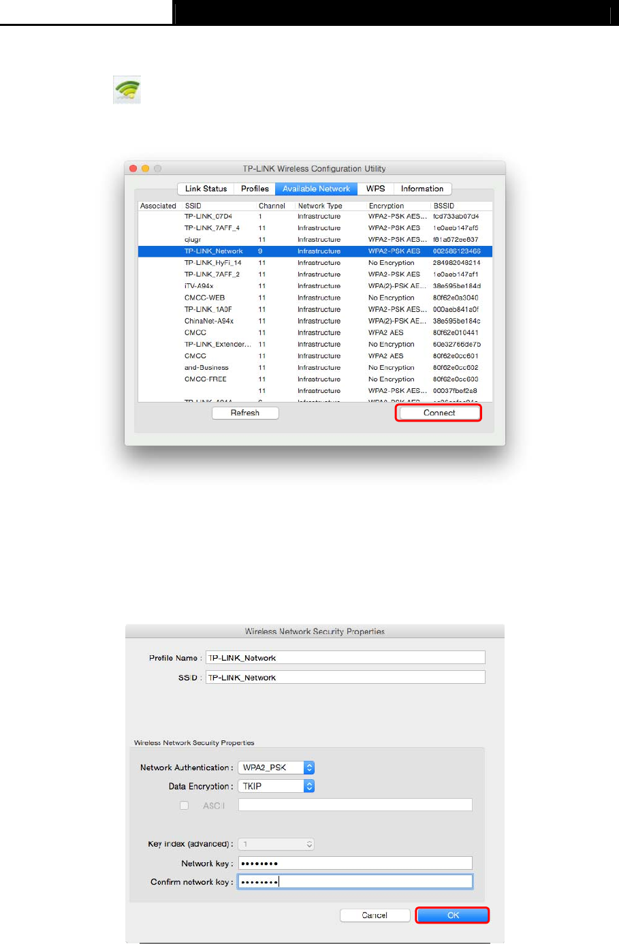Click the ASCII text input field

point(355,805)
